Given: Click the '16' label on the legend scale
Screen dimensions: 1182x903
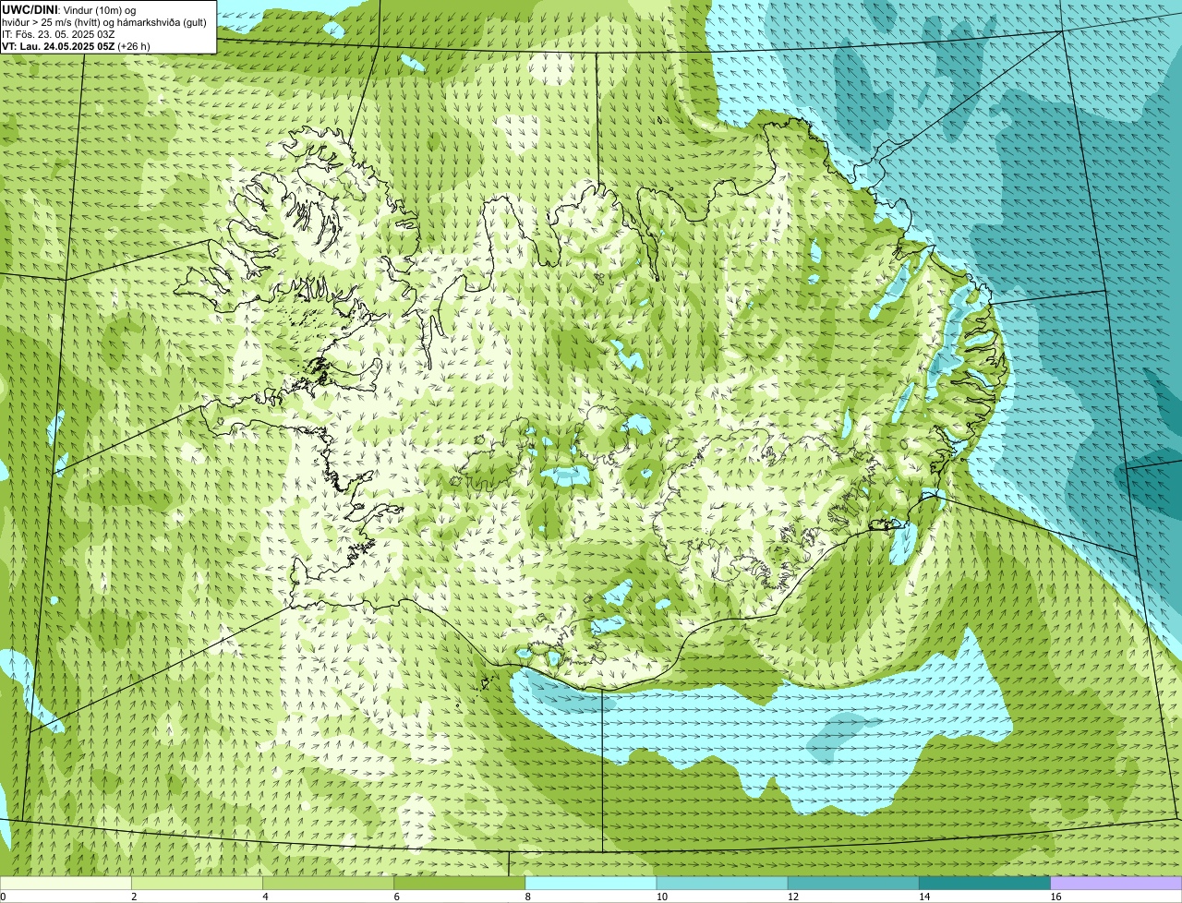Looking at the screenshot, I should click(1056, 897).
